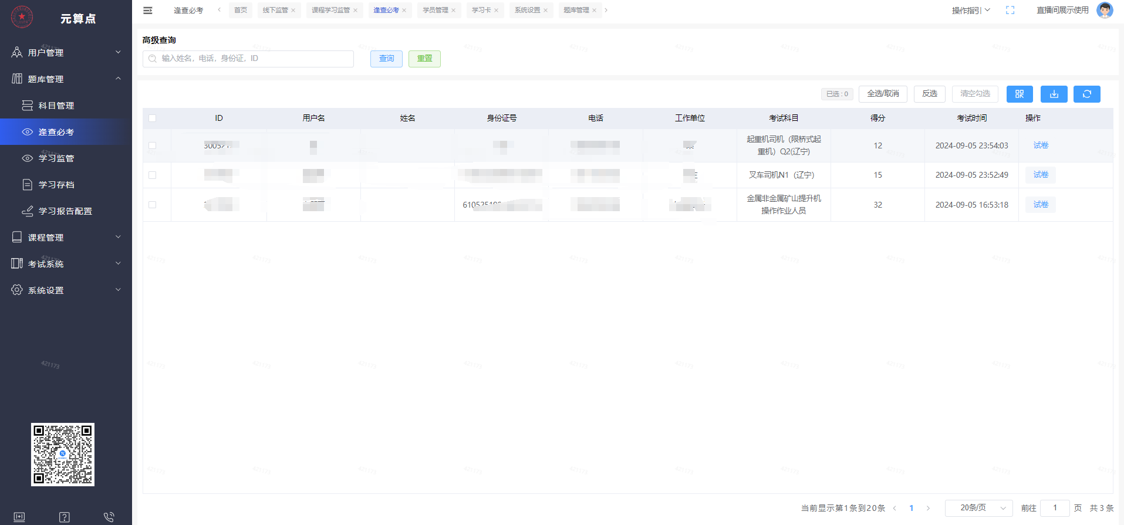1124x525 pixels.
Task: Collapse the 题库管理 sidebar menu
Action: 66,79
